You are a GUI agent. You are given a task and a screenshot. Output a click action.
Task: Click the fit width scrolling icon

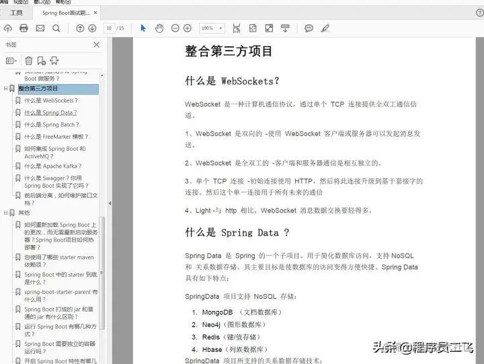(x=237, y=28)
